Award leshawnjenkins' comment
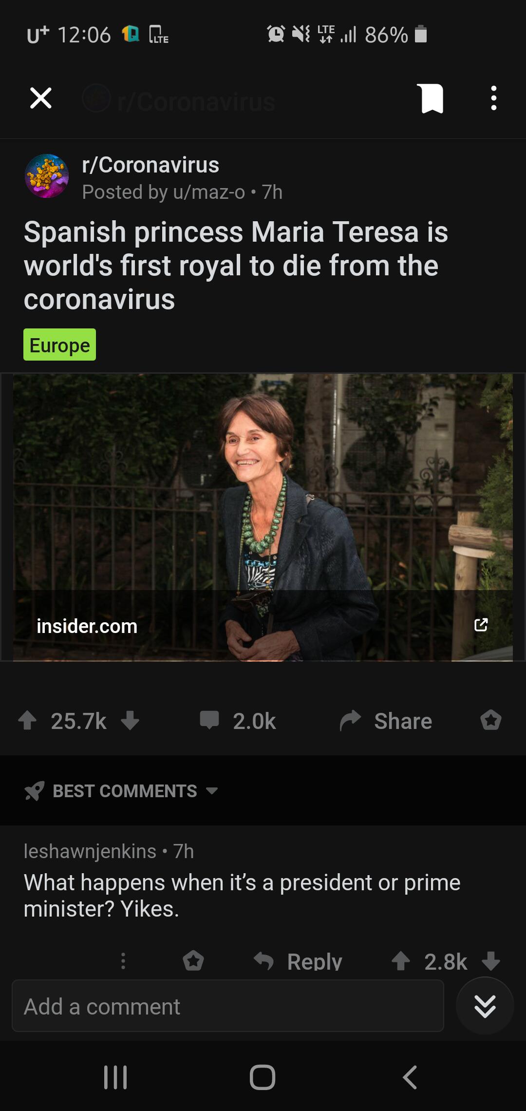Image resolution: width=526 pixels, height=1111 pixels. click(x=193, y=961)
